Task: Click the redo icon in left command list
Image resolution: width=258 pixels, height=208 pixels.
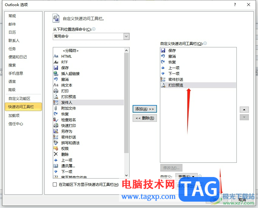Action: [56, 114]
